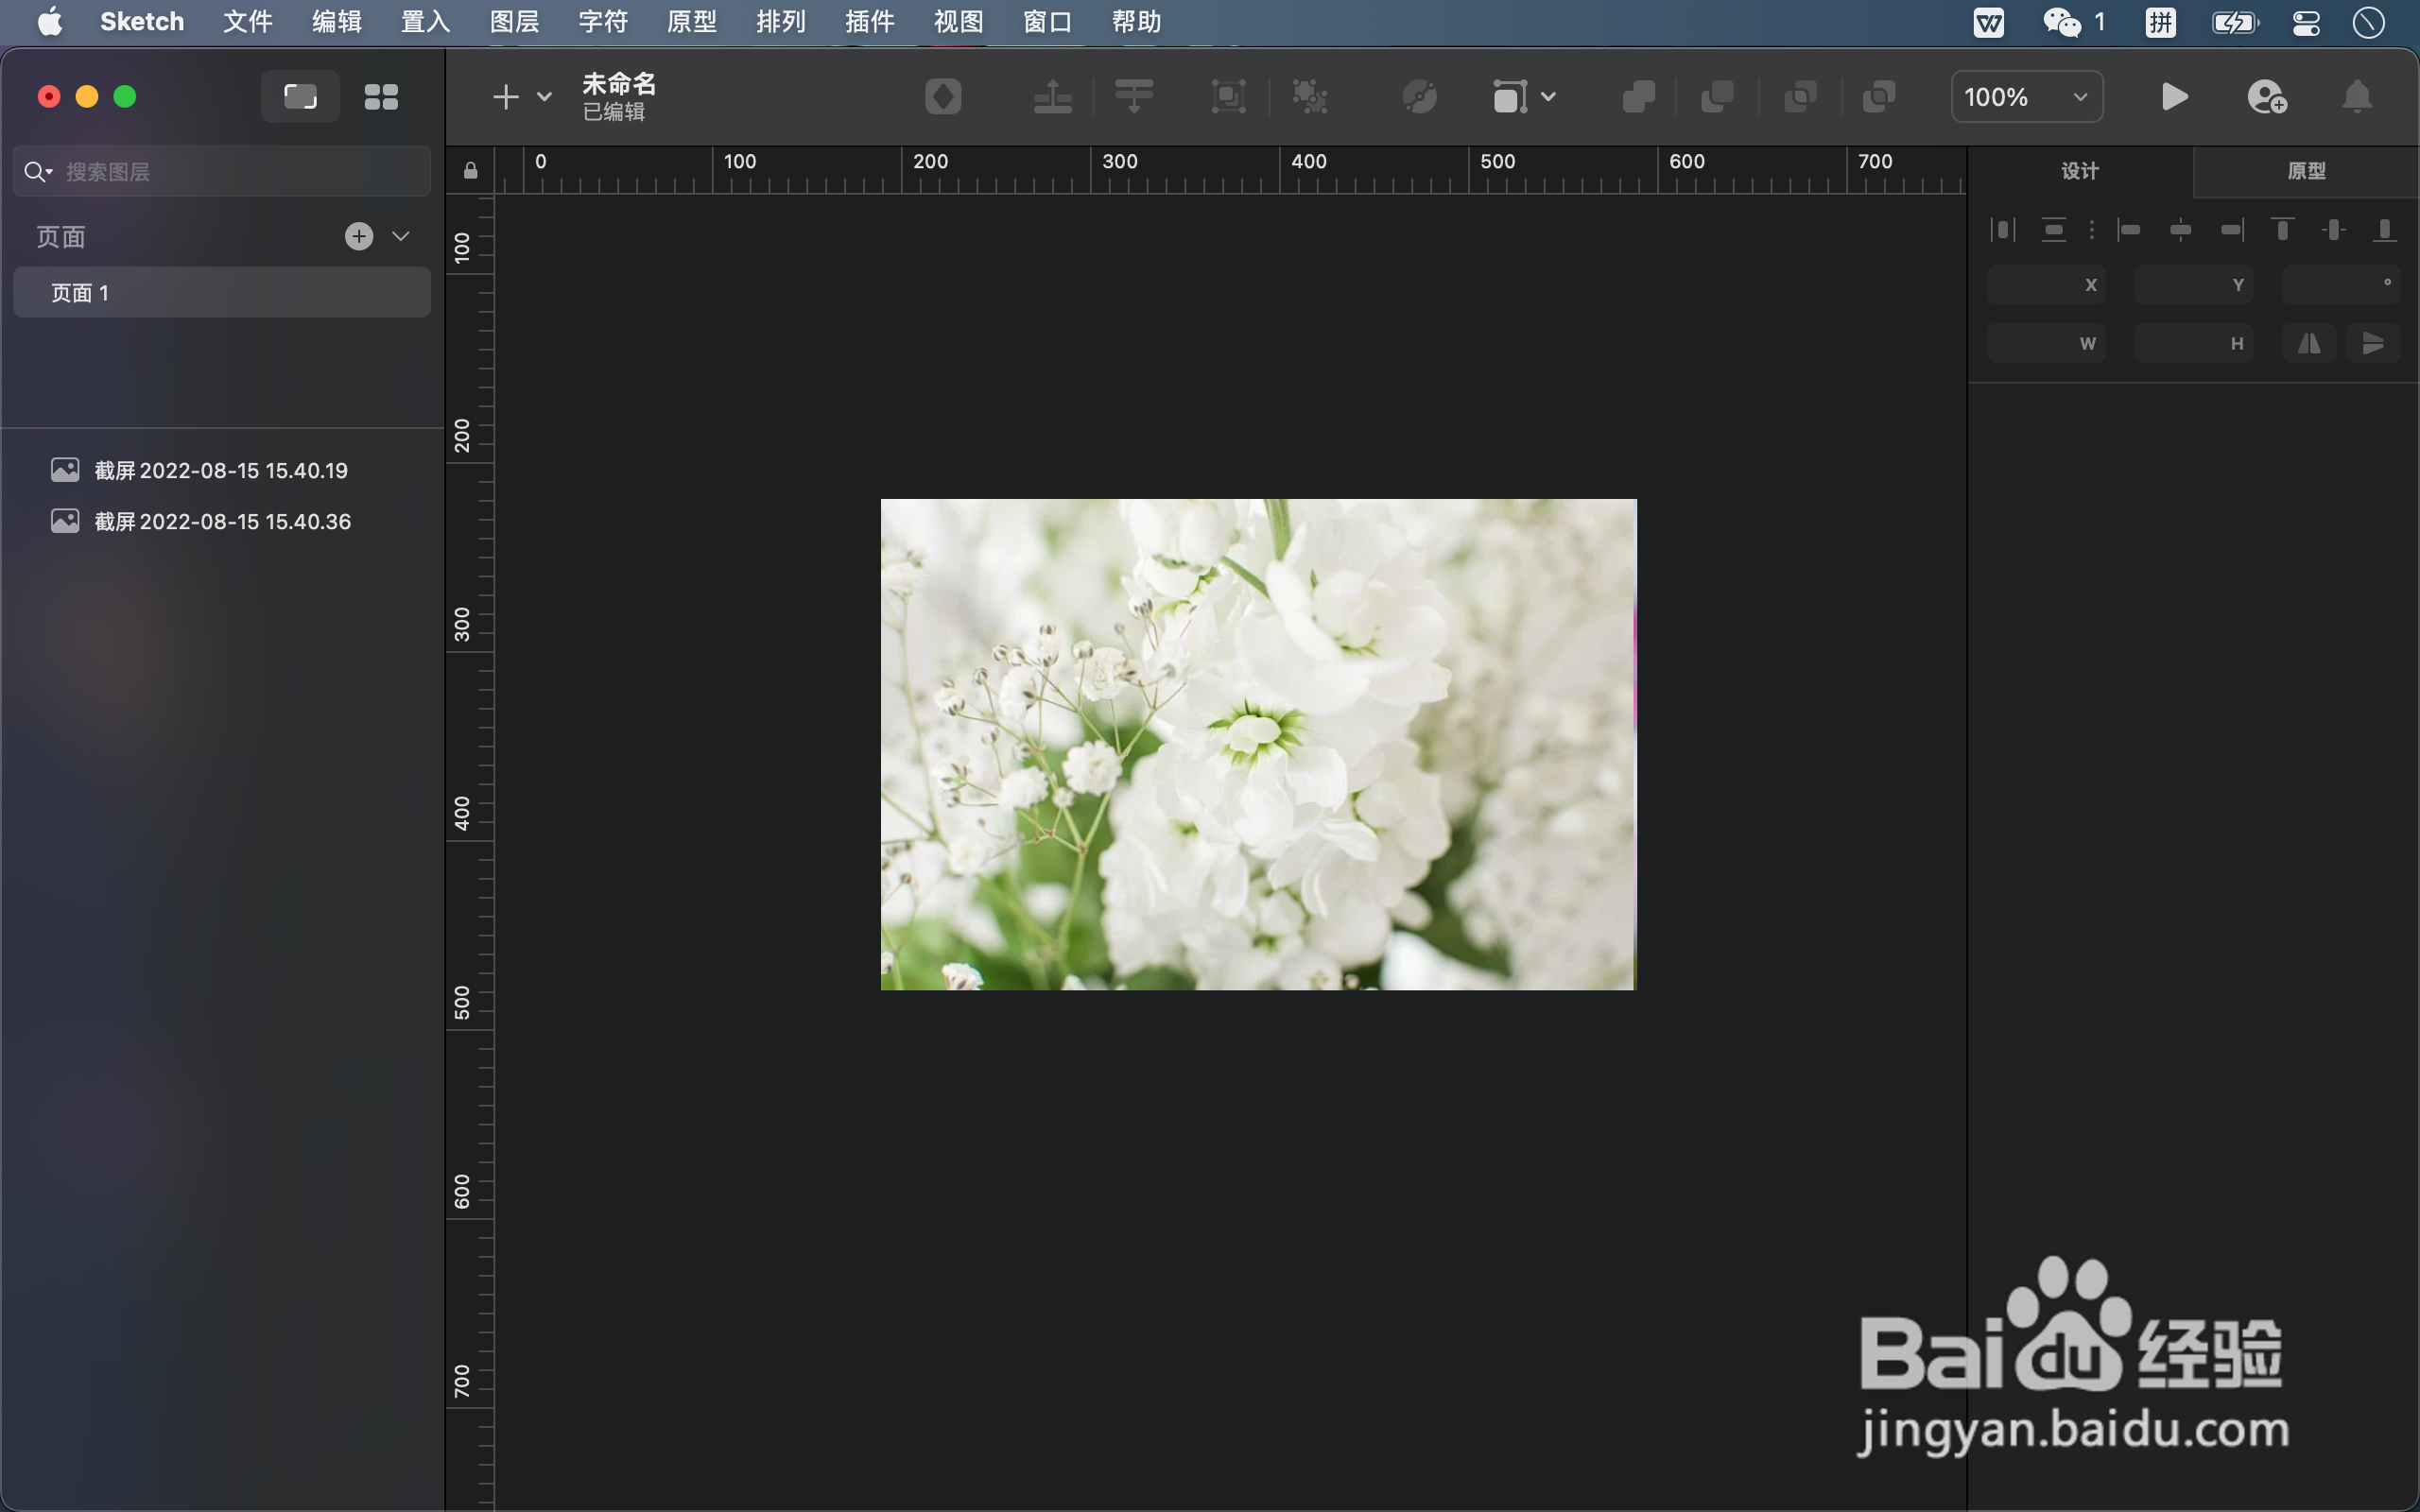Toggle the ruler lock icon
2420x1512 pixels.
tap(470, 170)
